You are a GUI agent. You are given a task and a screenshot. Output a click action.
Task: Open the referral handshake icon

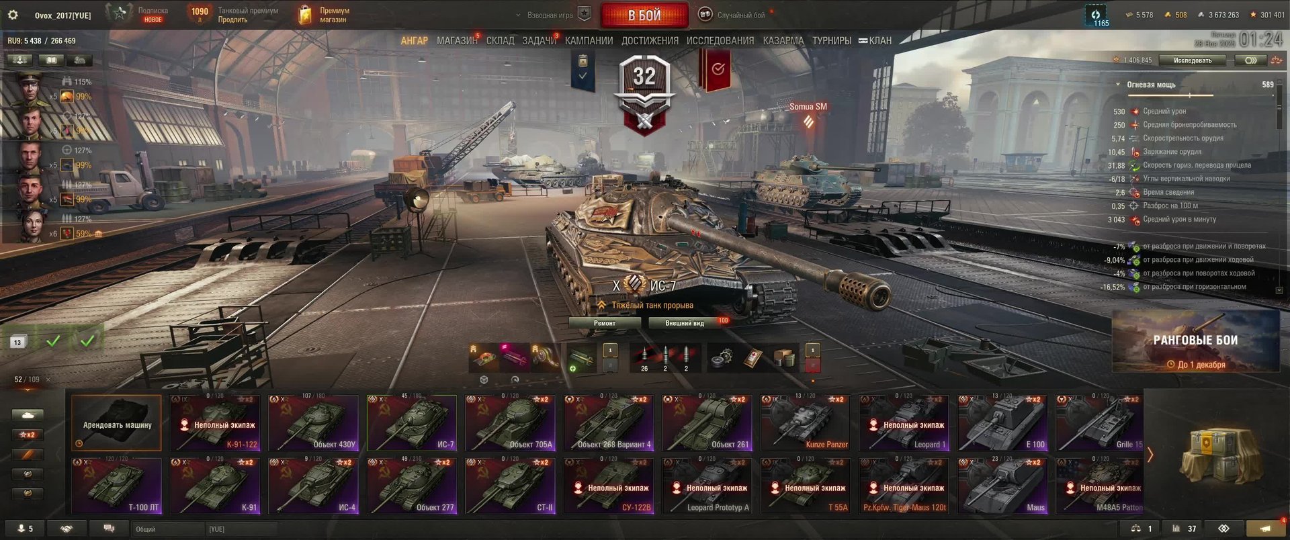[x=67, y=529]
